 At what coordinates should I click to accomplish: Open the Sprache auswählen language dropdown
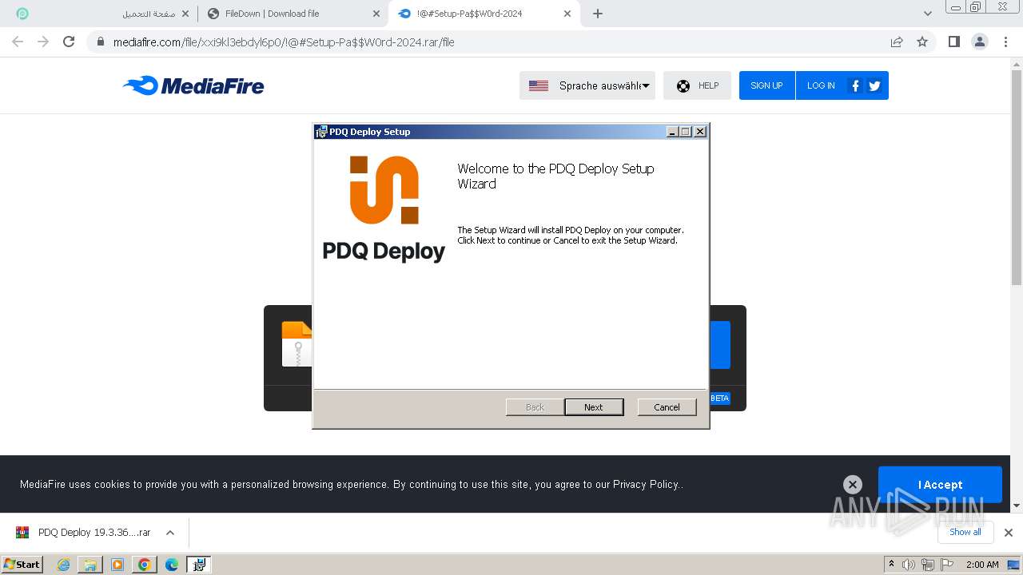[587, 85]
